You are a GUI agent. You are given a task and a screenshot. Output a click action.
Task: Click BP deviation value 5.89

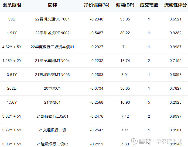click(x=125, y=144)
